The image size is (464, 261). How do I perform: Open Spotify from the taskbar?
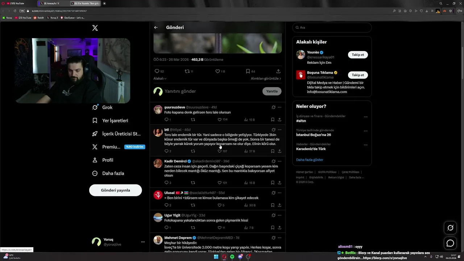click(232, 257)
